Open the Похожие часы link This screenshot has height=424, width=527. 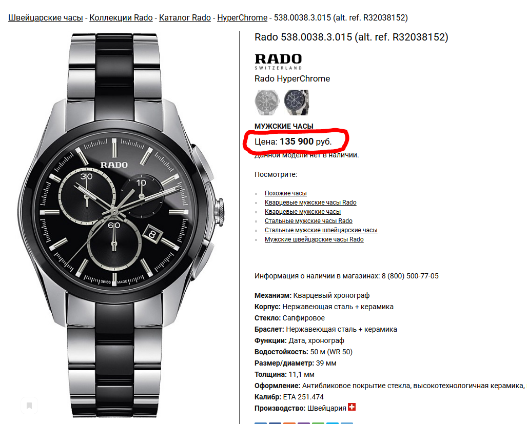click(286, 193)
